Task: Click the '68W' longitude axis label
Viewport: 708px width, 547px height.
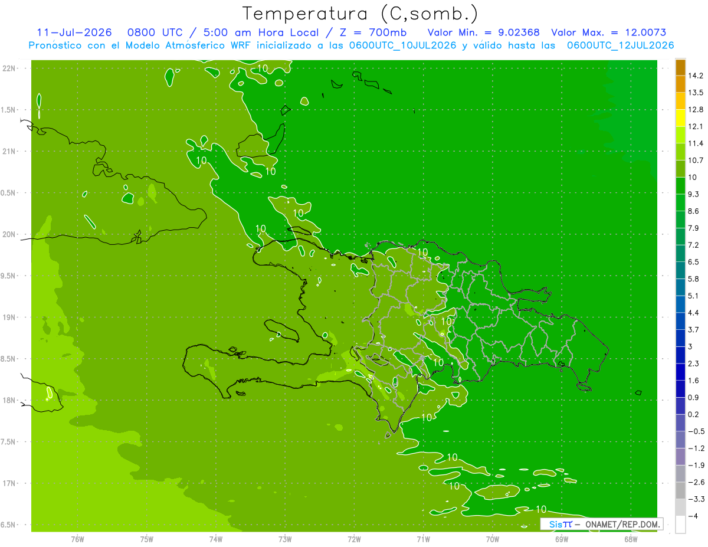Action: 631,539
